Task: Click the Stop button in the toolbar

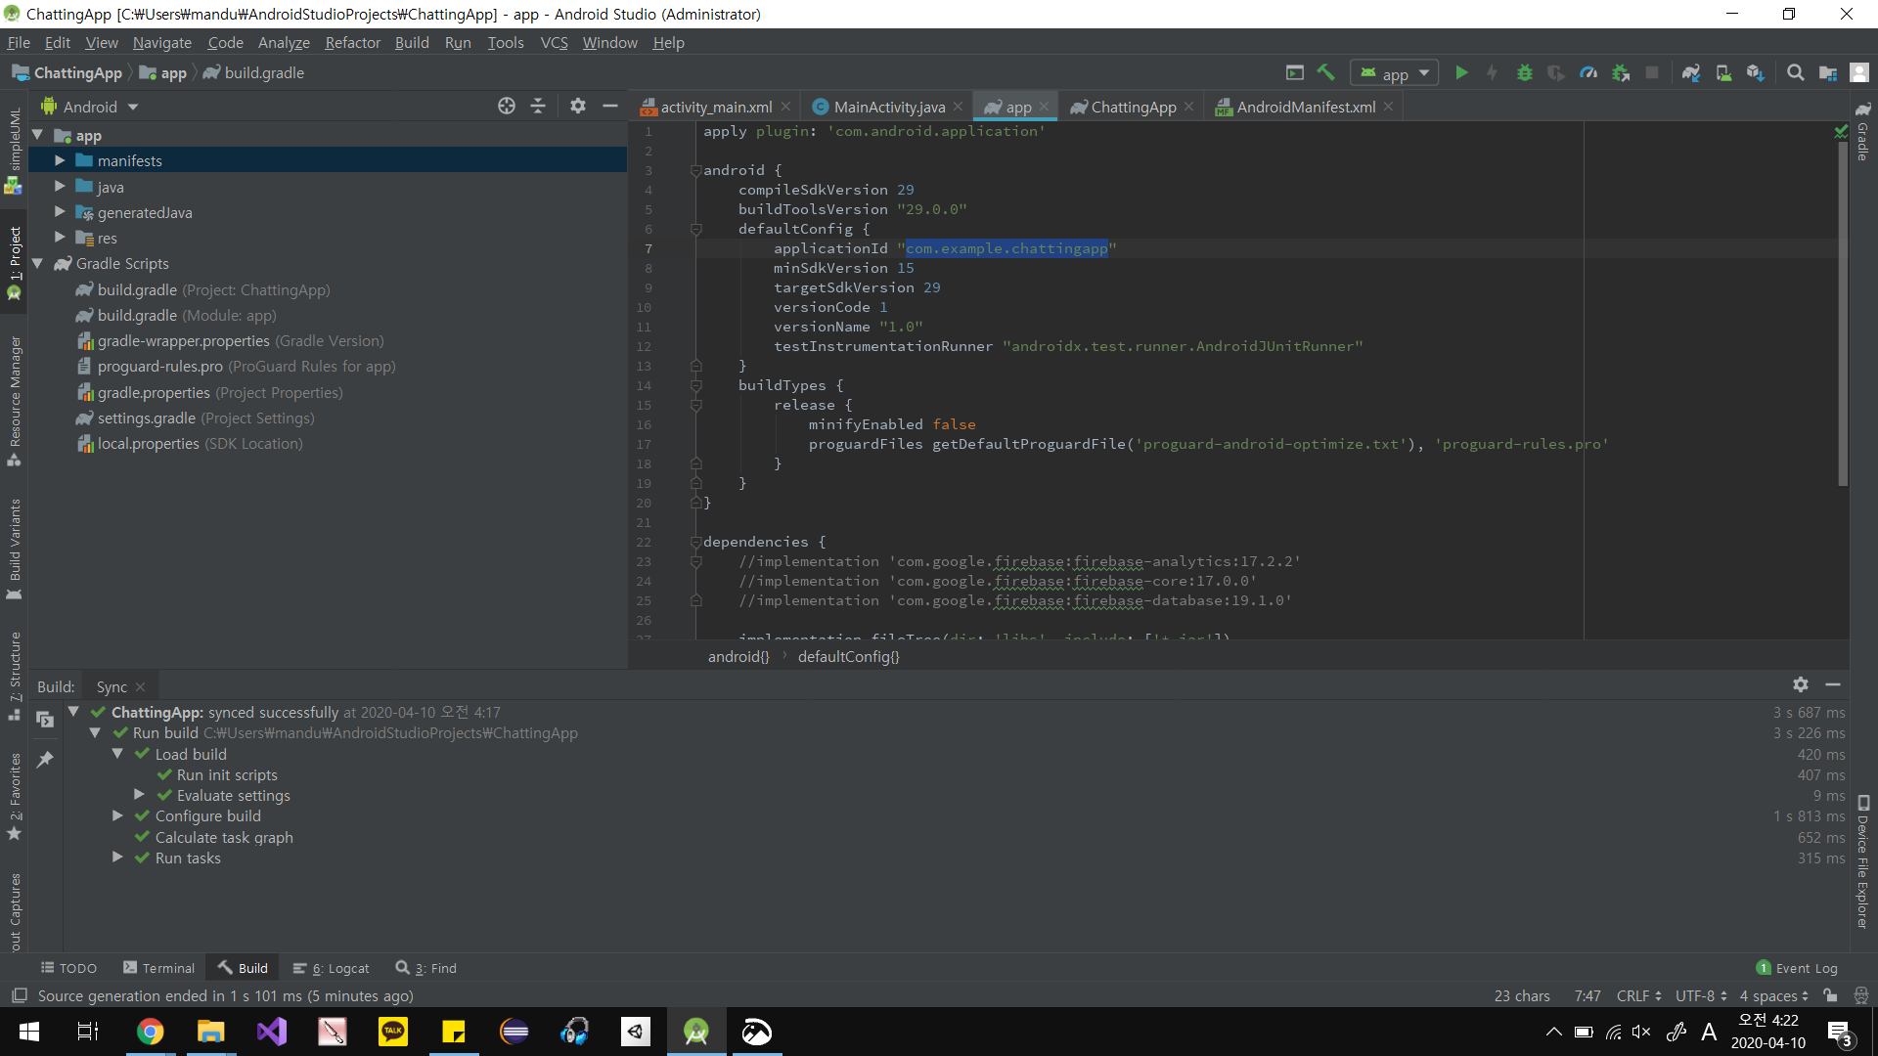Action: click(1652, 72)
